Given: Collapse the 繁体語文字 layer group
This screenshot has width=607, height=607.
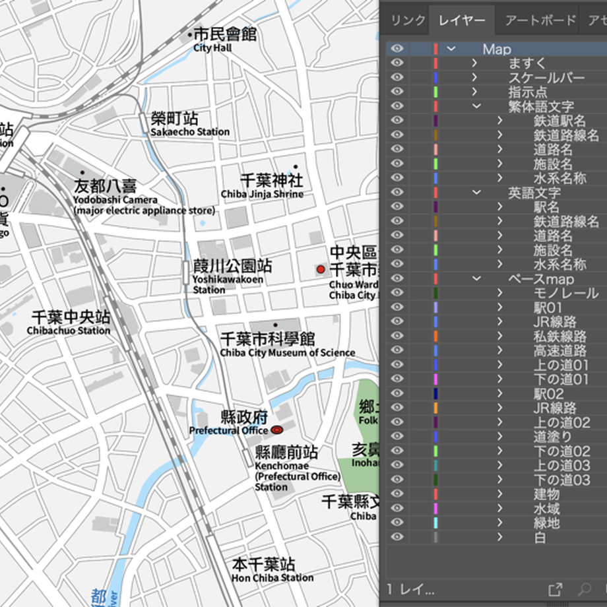Looking at the screenshot, I should coord(476,106).
